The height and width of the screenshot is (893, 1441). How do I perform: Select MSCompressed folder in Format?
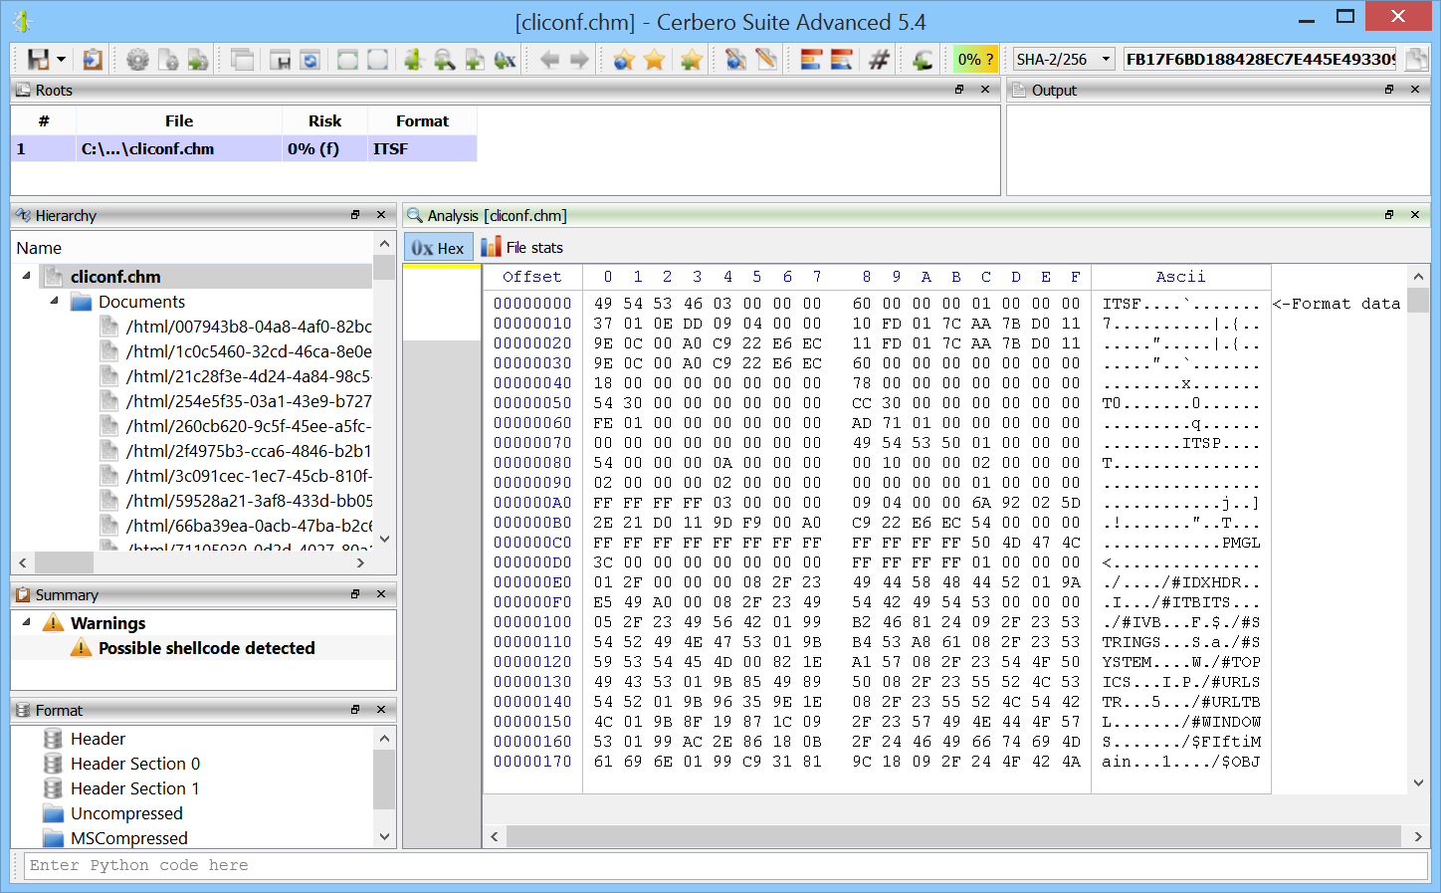pyautogui.click(x=129, y=838)
